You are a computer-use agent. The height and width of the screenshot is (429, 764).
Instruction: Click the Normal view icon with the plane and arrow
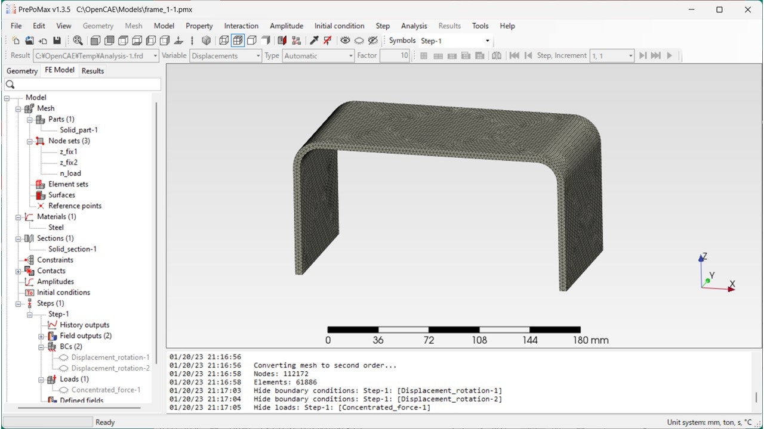click(178, 41)
